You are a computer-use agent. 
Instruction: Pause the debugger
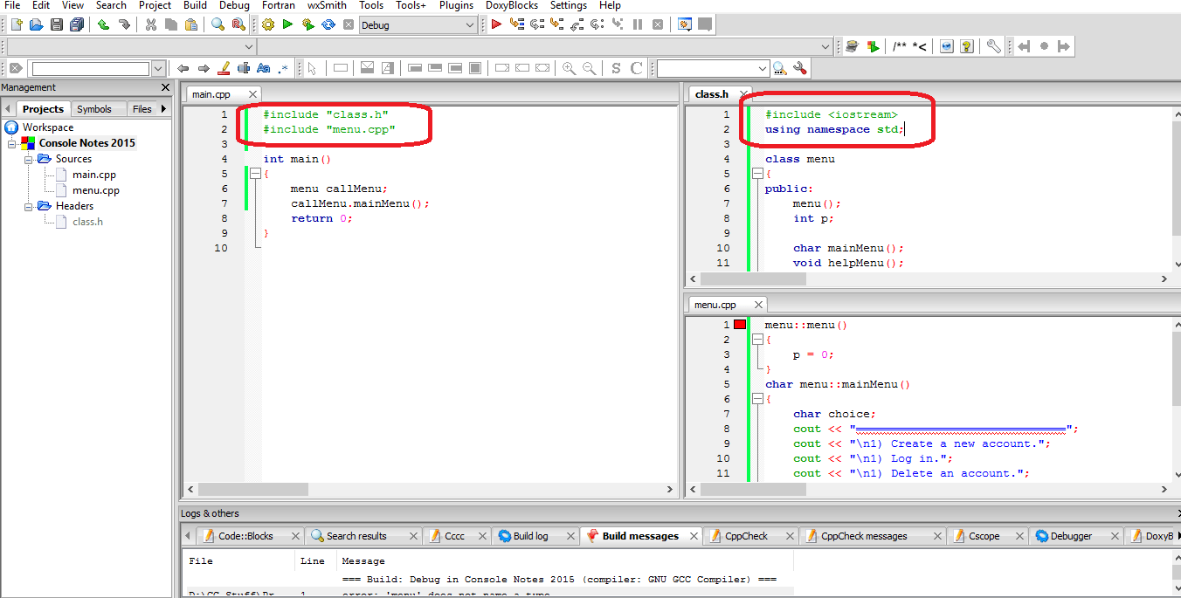tap(638, 24)
